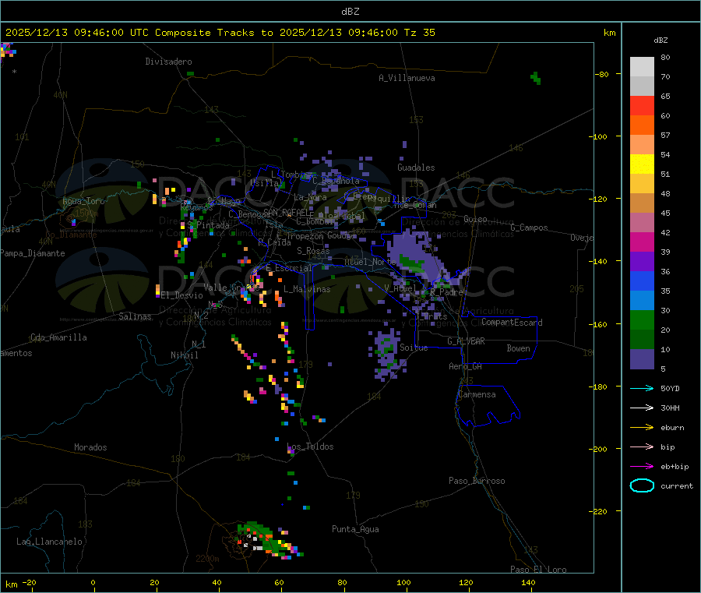Select the yellow eburn arrow legend symbol

pyautogui.click(x=642, y=428)
